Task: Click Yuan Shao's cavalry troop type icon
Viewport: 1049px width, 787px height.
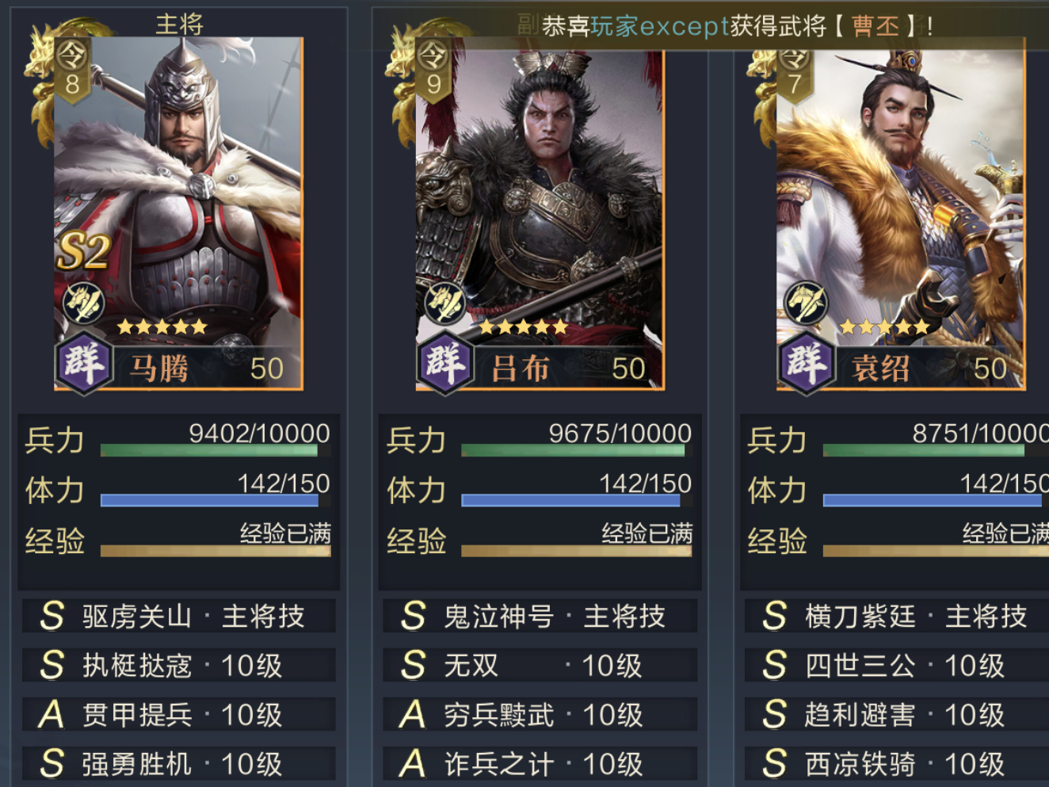Action: click(806, 304)
